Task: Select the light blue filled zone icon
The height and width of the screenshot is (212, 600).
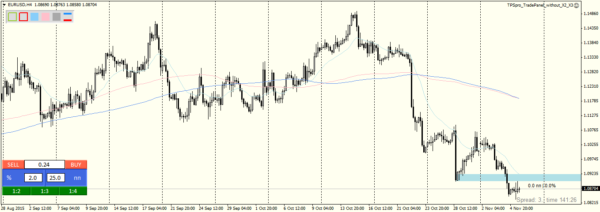Action: (x=34, y=17)
